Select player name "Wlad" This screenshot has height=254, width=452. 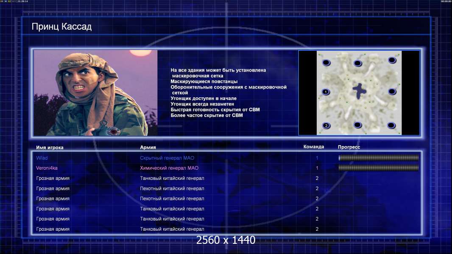[x=42, y=158]
